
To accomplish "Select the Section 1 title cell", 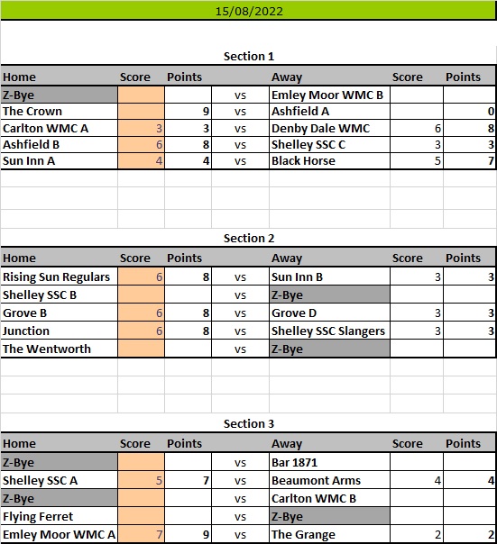I will coord(249,56).
